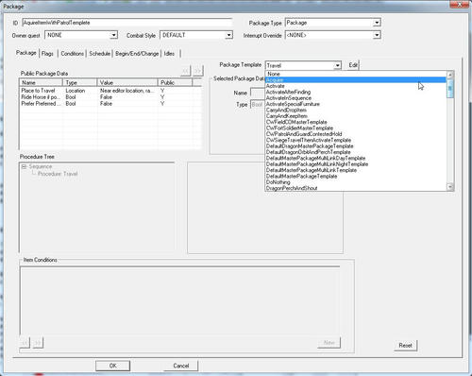Go to the Schedule tab
Screen dimensions: 472x376
(99, 54)
